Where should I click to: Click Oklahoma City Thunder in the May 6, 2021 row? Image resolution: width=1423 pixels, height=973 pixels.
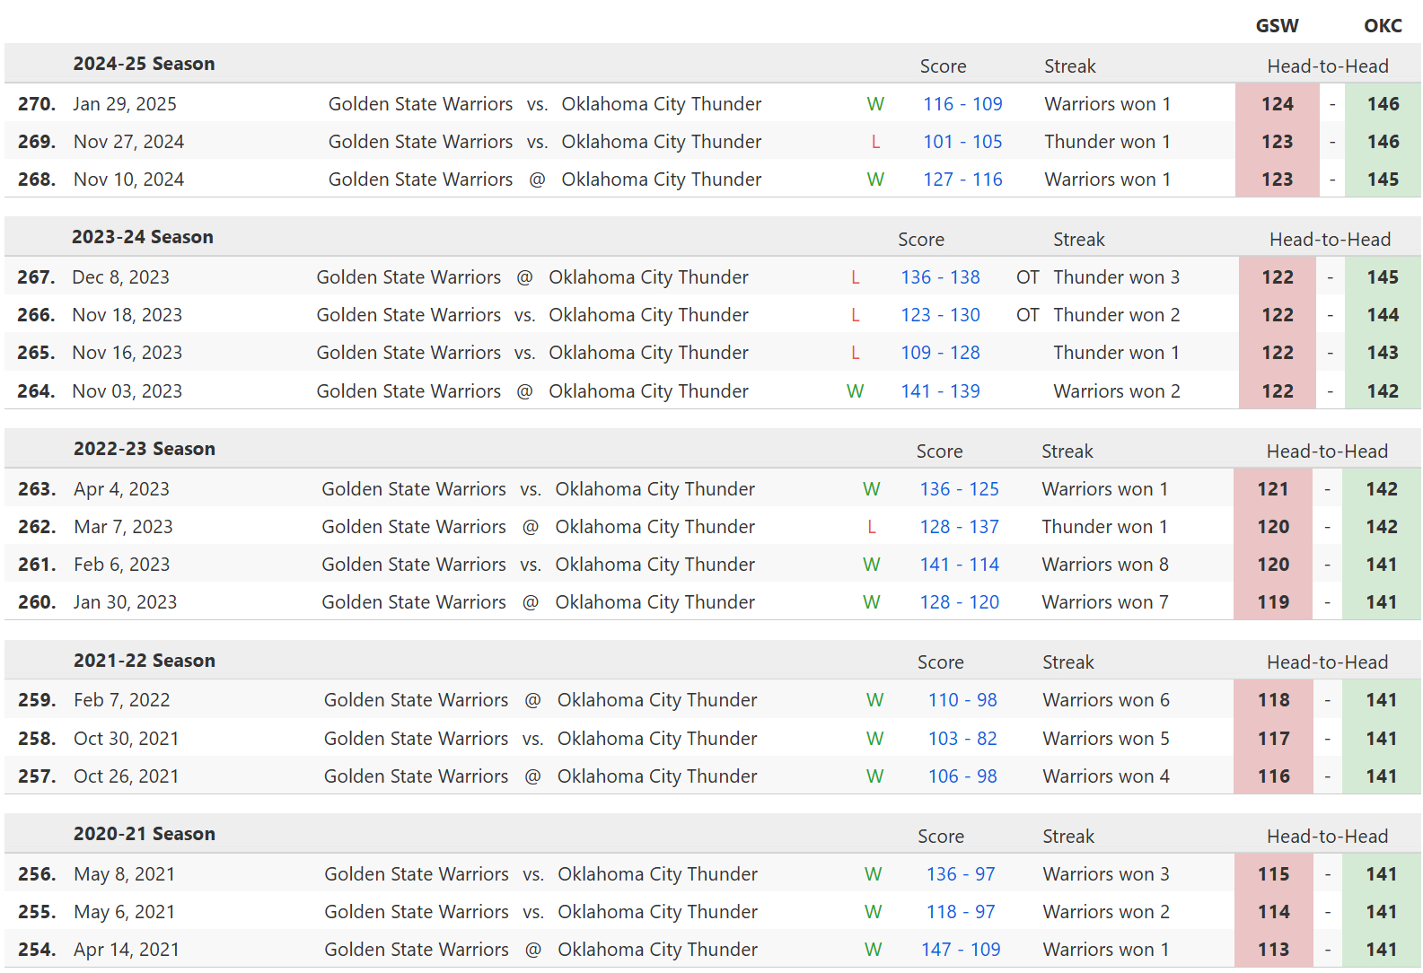click(x=657, y=912)
